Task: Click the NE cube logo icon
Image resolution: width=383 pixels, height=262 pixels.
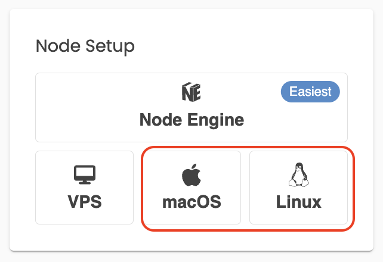Action: 191,92
